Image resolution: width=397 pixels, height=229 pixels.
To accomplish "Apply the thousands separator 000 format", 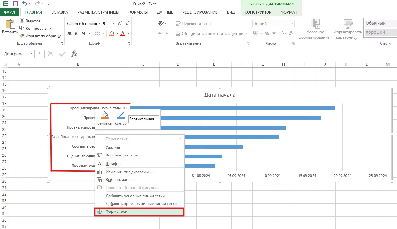I will coord(274,33).
